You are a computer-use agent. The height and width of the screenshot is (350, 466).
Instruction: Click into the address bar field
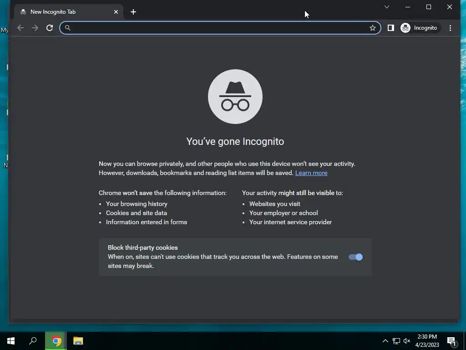click(x=220, y=28)
